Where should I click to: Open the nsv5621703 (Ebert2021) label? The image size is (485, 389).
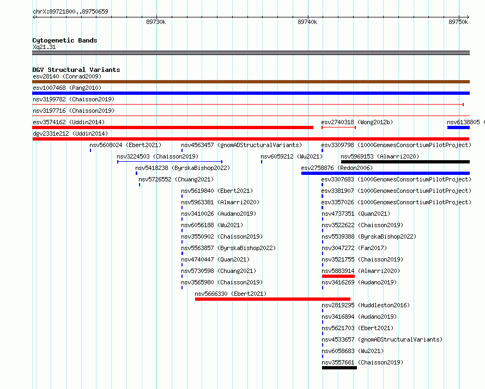357,328
